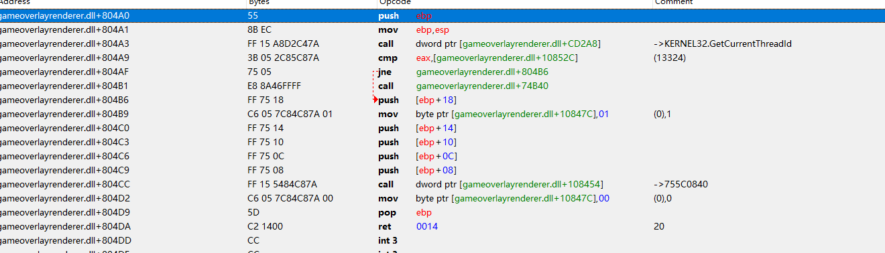Select push [ebp+10] operand
The height and width of the screenshot is (253, 885).
coord(436,142)
